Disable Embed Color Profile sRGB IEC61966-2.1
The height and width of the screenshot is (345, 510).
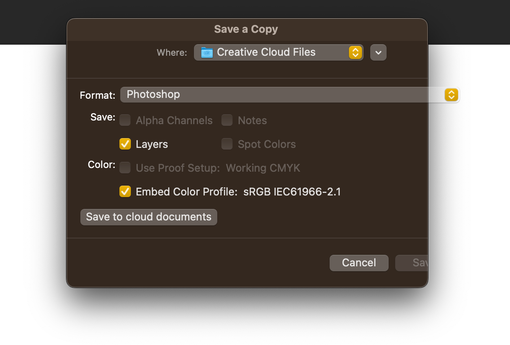[x=125, y=191]
